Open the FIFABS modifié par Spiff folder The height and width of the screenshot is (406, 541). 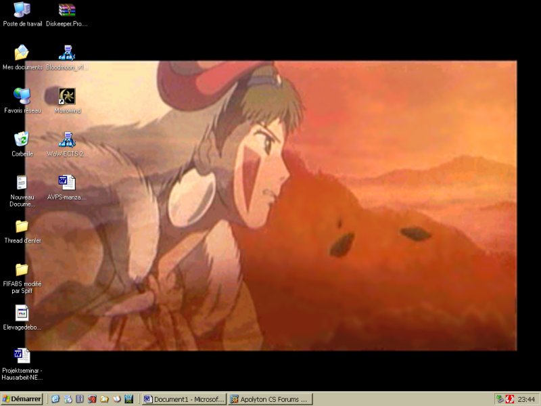click(22, 269)
